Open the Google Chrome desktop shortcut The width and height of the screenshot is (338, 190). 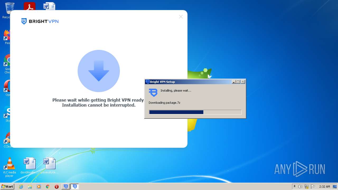[7, 64]
